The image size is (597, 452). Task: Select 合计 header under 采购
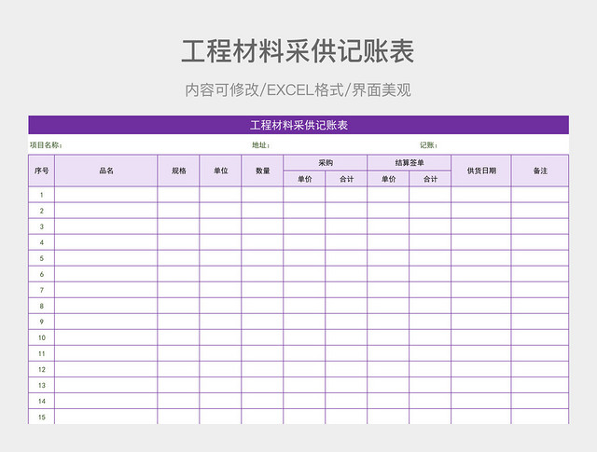click(x=346, y=179)
